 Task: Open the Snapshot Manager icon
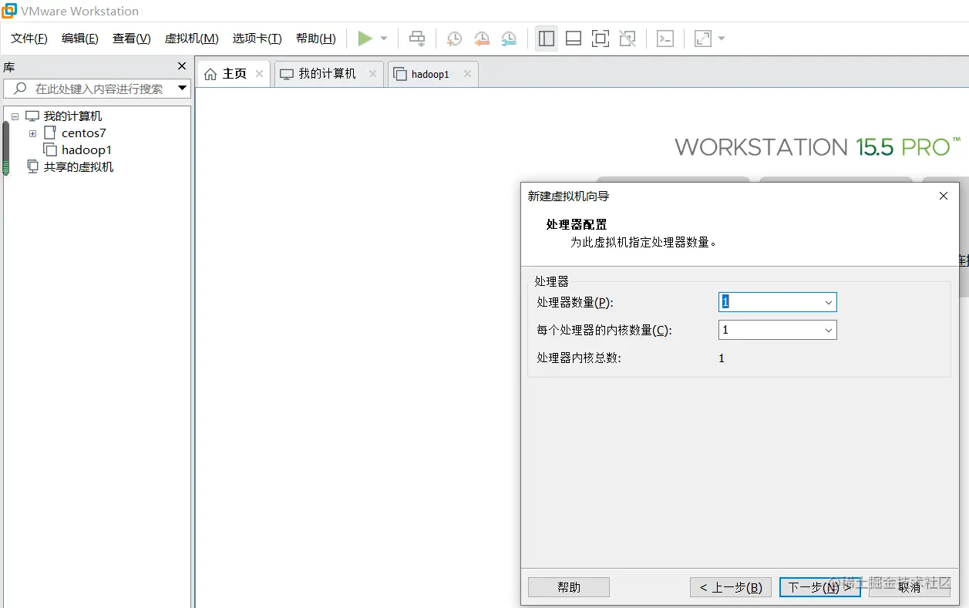pyautogui.click(x=509, y=39)
